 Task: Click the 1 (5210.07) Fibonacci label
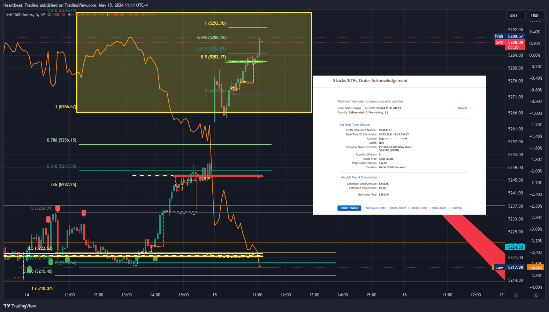click(42, 288)
